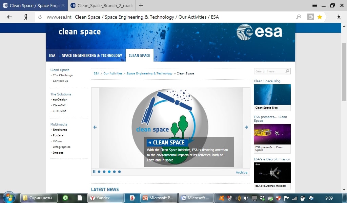Open the slideshow Archive link
347x203 pixels.
point(241,172)
